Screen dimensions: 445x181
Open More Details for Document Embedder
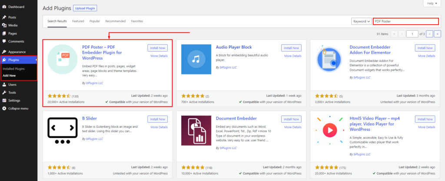click(293, 127)
